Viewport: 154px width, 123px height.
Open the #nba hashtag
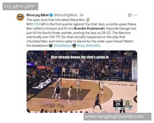click(81, 46)
